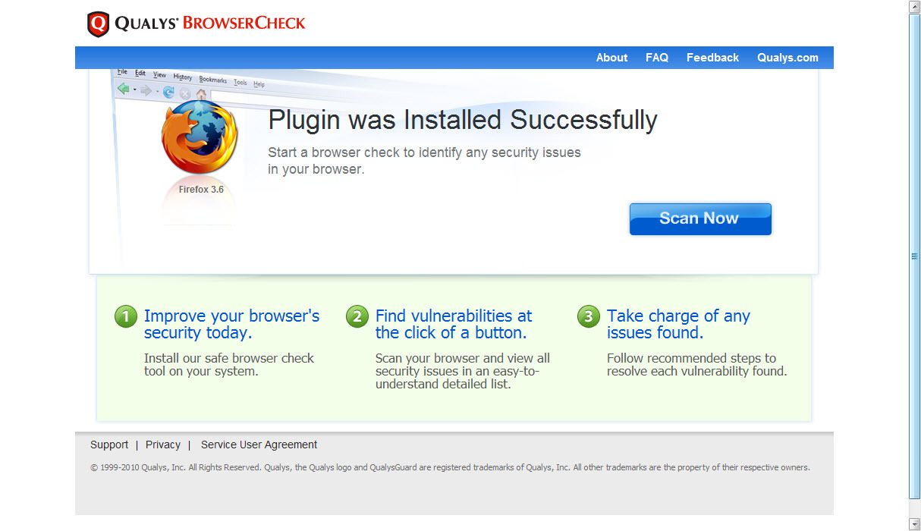Screen dimensions: 921x531
Task: Start the browser check with Scan Now
Action: pos(700,218)
